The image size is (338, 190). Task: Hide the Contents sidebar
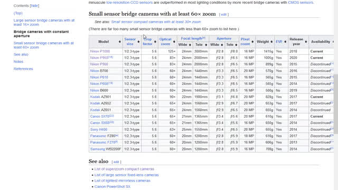click(x=34, y=6)
